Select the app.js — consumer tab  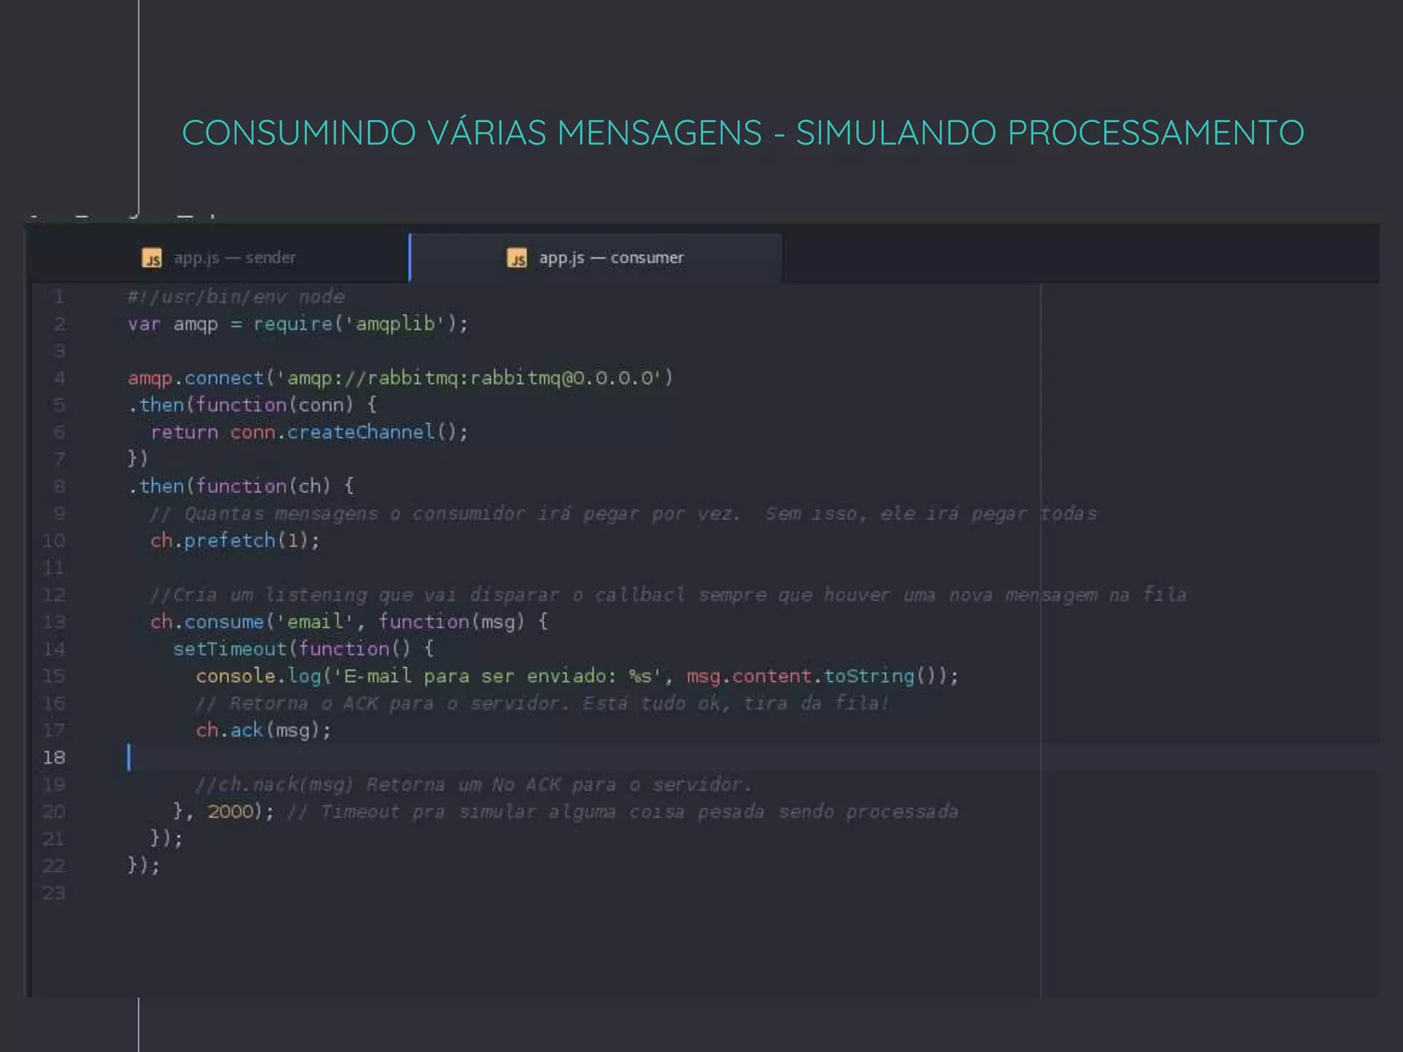(x=595, y=258)
